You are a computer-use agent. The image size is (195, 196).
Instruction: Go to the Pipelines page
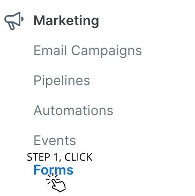click(62, 81)
